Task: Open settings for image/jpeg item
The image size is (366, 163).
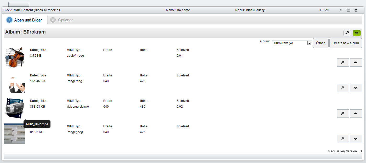Action: [343, 139]
